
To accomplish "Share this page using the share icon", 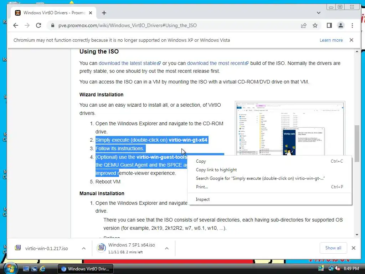I will tap(304, 25).
